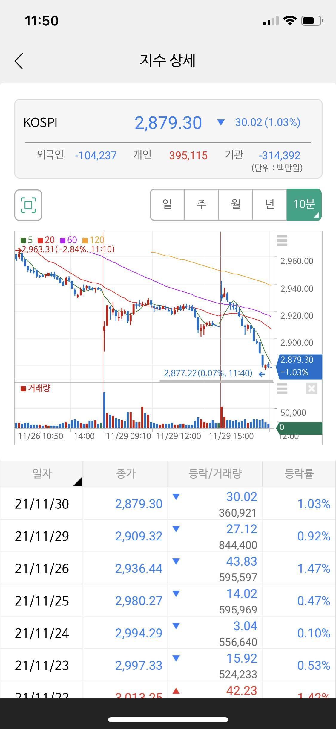Open volume panel hamburger menu
Image resolution: width=336 pixels, height=729 pixels.
[x=282, y=388]
